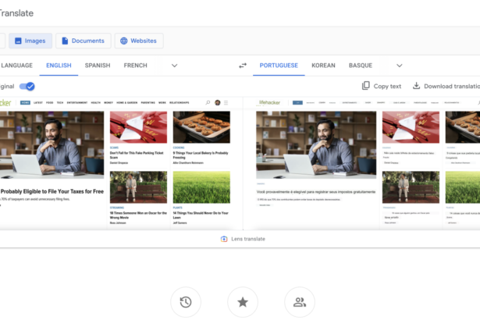480x320 pixels.
Task: Open translation history round button
Action: (x=186, y=302)
